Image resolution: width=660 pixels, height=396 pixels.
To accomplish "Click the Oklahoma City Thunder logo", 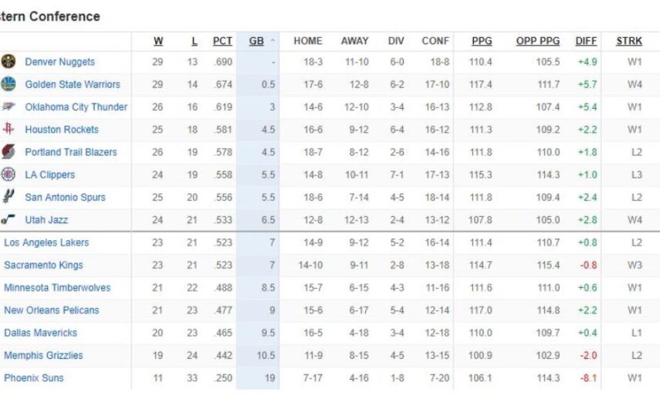I will pos(8,107).
